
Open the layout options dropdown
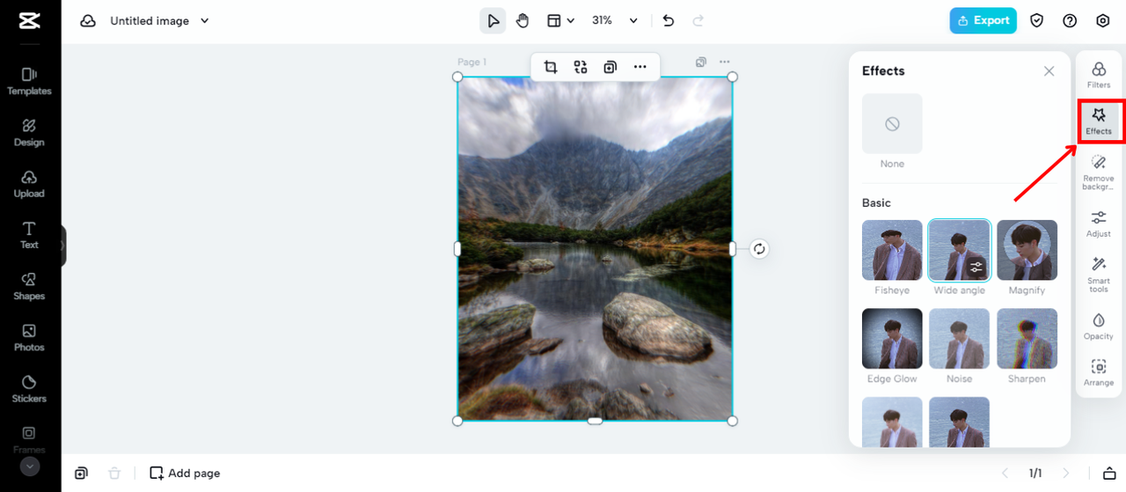(x=560, y=20)
